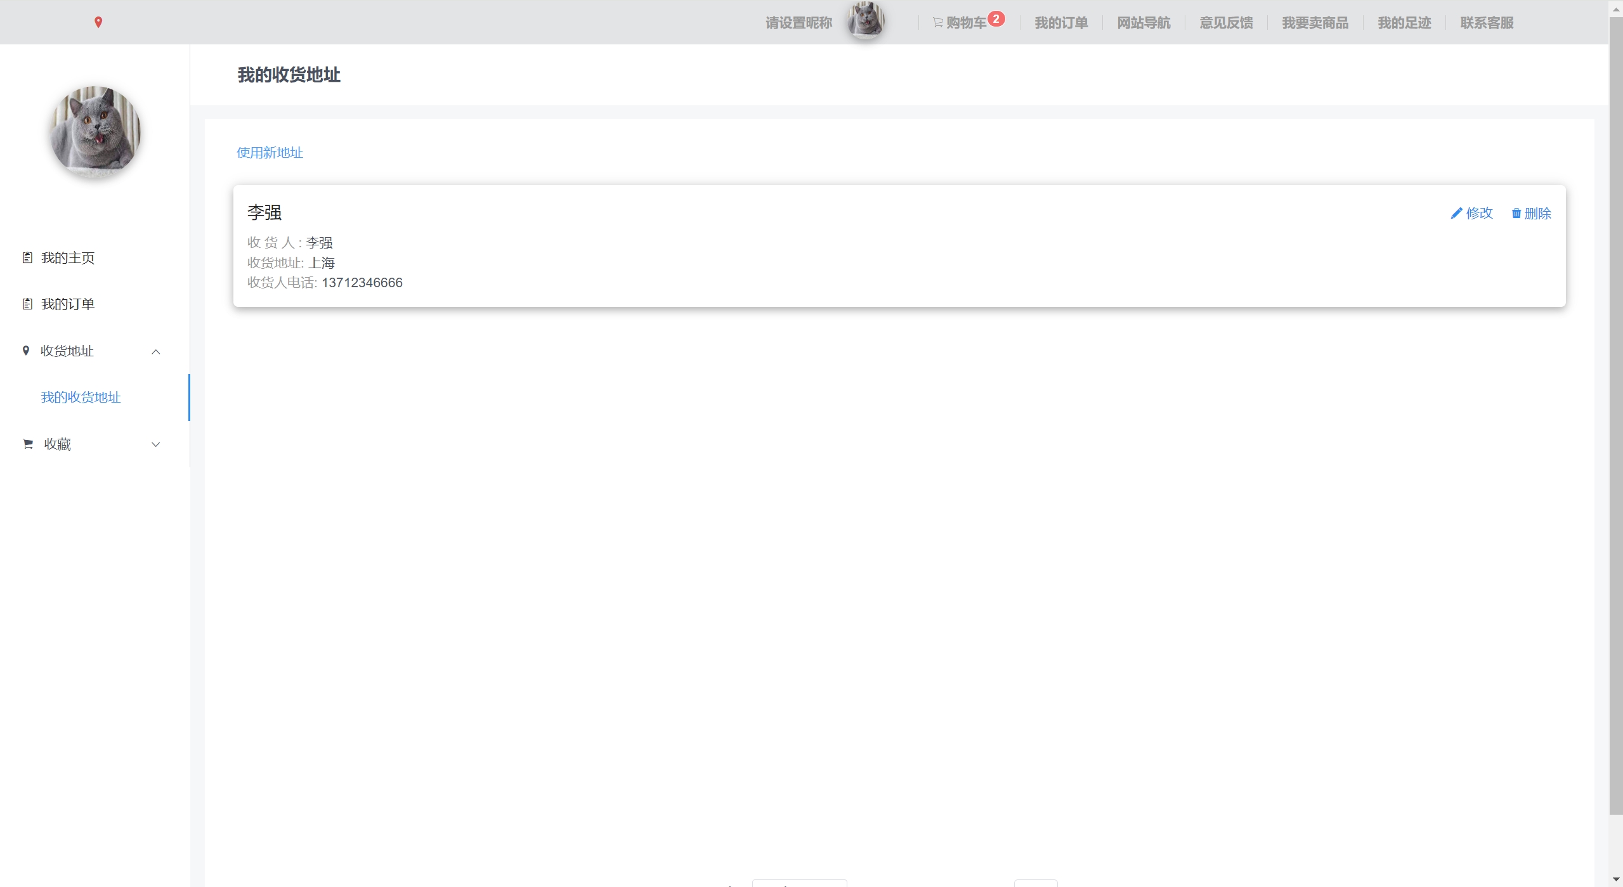1623x887 pixels.
Task: Click 联系客服 in the header
Action: tap(1487, 23)
